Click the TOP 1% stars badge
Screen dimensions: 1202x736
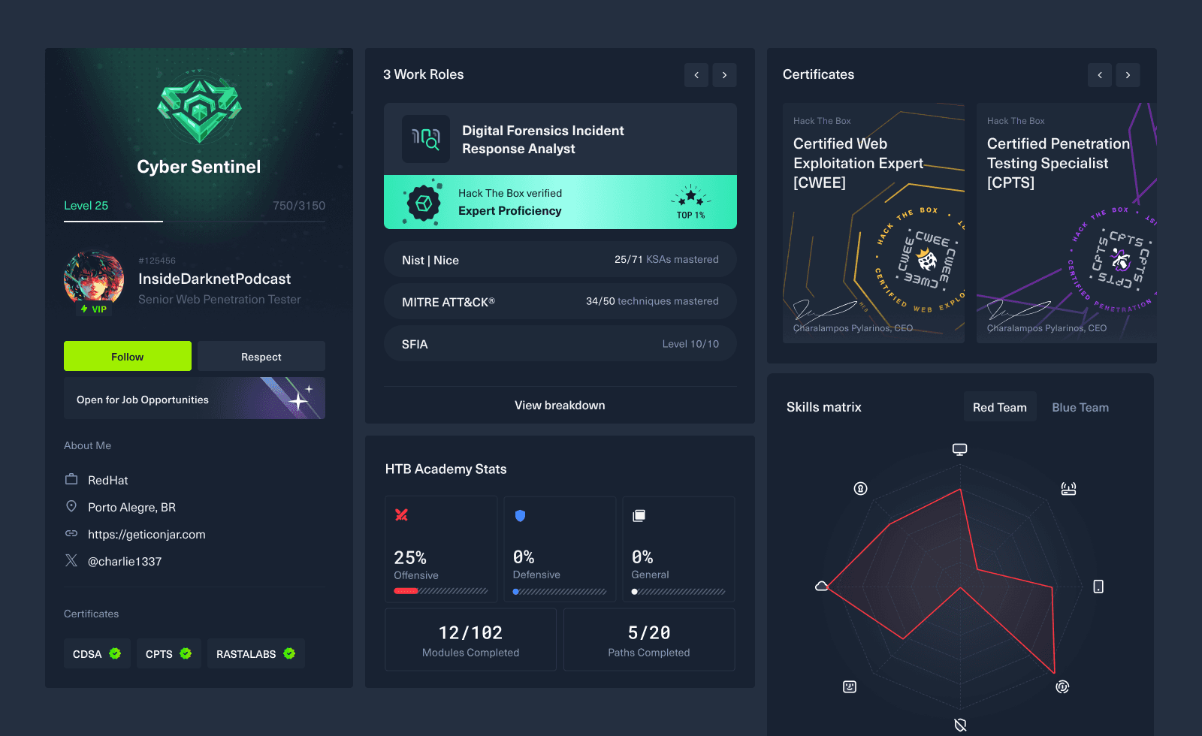click(x=690, y=201)
